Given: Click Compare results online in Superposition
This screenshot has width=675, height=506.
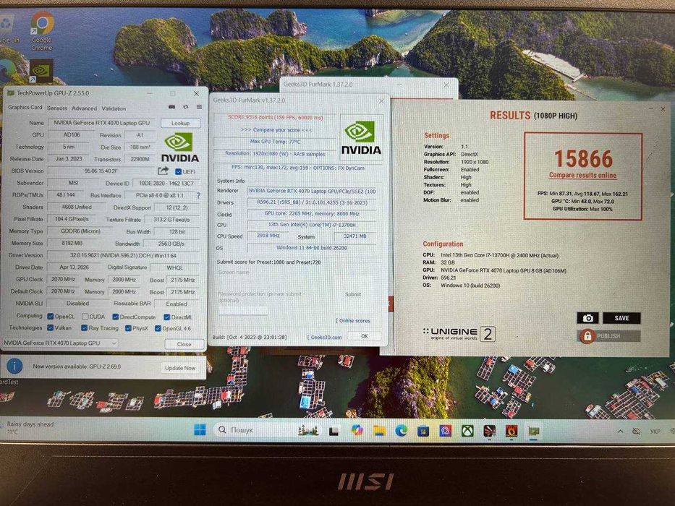Looking at the screenshot, I should (582, 175).
